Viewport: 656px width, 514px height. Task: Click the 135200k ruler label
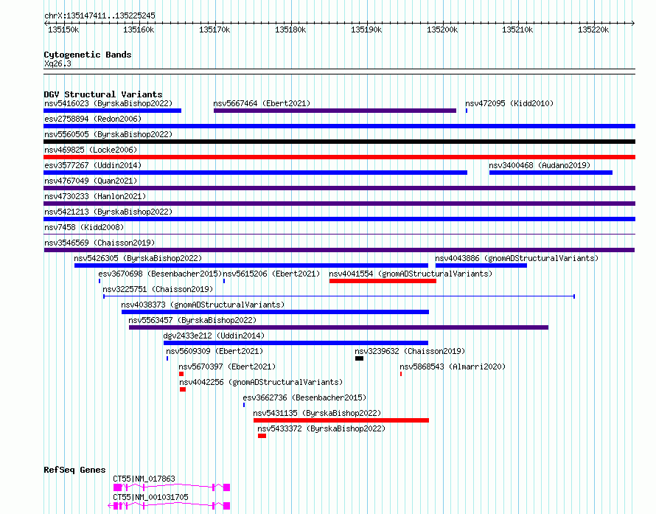tap(442, 29)
